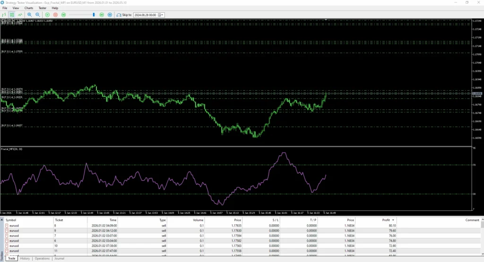Click the green step-forward playback button

point(64,15)
